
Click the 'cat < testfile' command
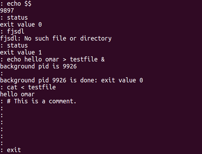point(31,87)
